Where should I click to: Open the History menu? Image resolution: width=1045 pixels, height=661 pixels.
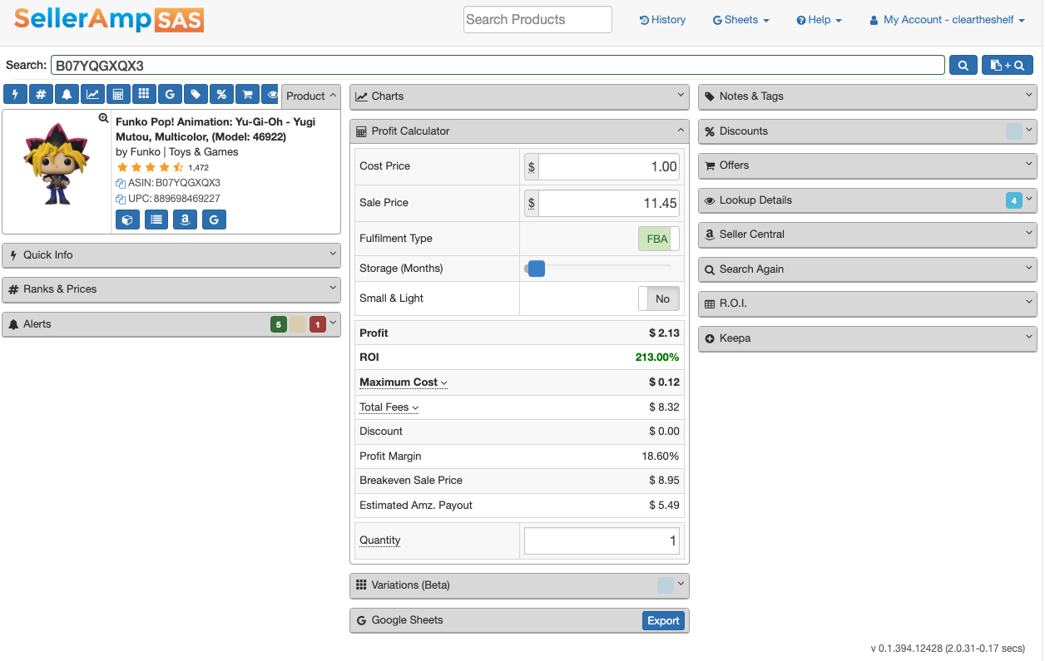tap(662, 20)
